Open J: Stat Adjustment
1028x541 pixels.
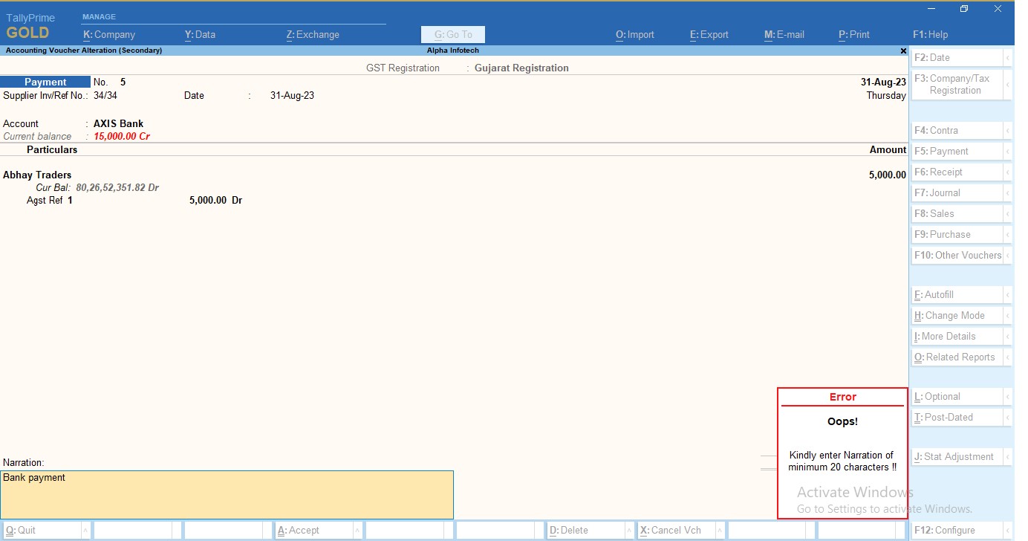tap(954, 456)
